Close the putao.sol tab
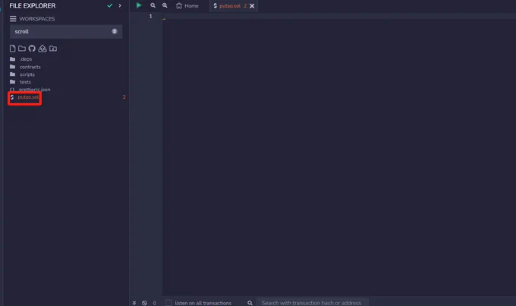The image size is (516, 306). [252, 6]
